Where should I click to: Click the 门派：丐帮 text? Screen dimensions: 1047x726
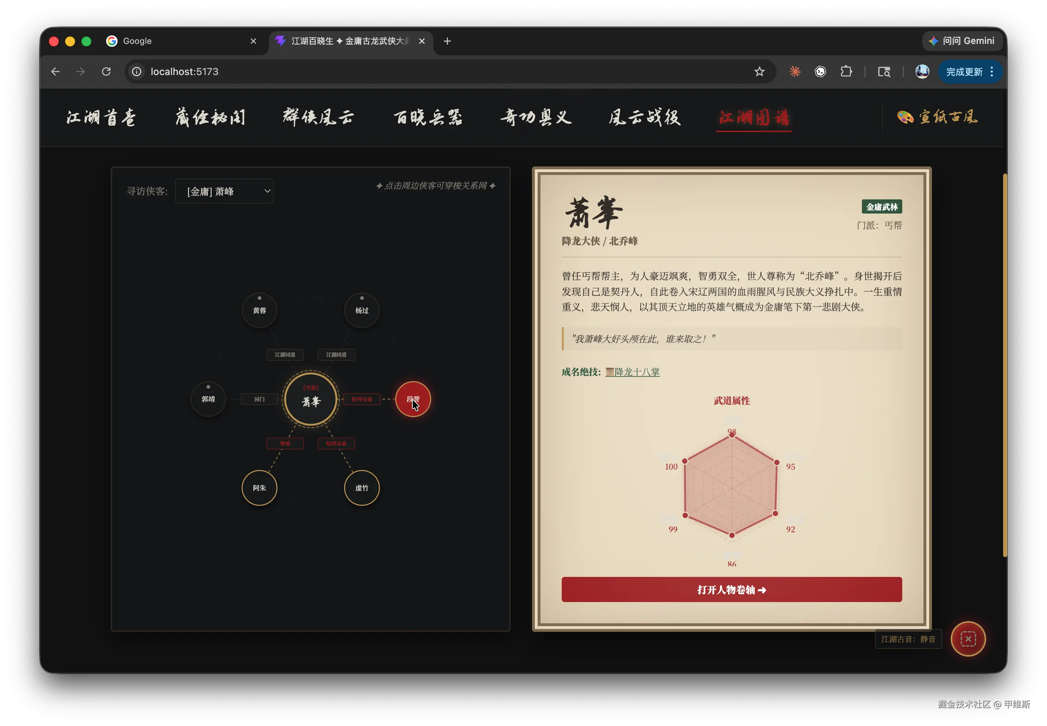coord(879,226)
